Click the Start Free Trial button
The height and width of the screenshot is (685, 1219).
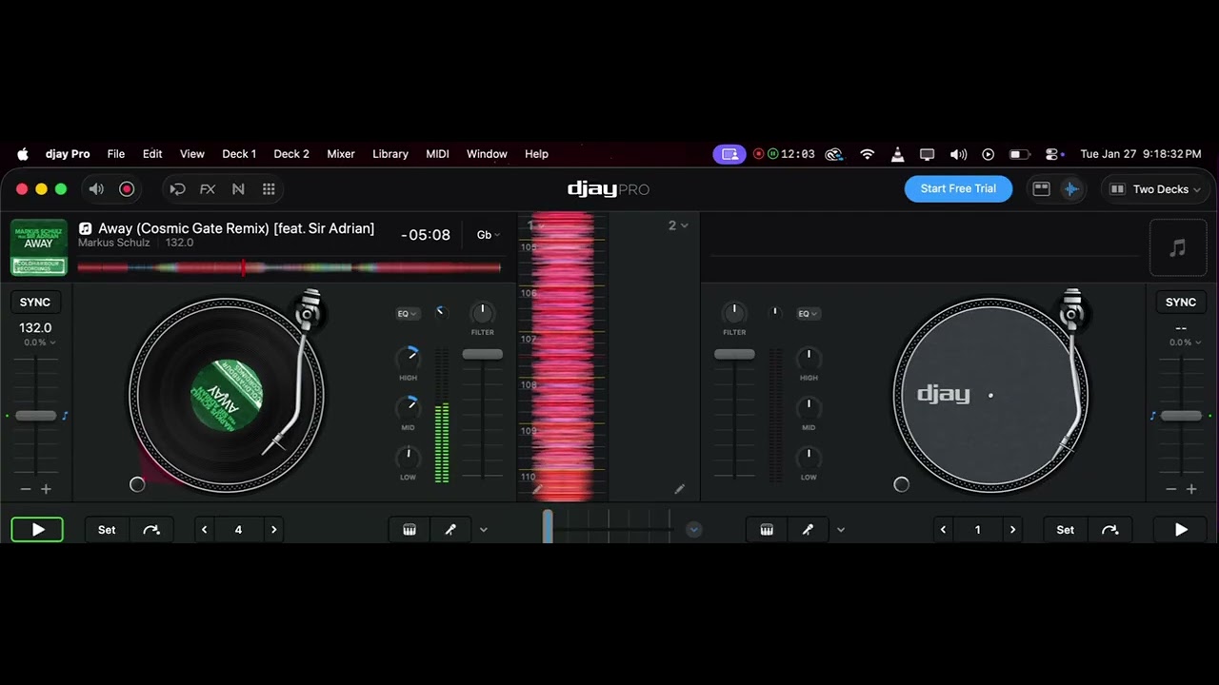(x=958, y=189)
